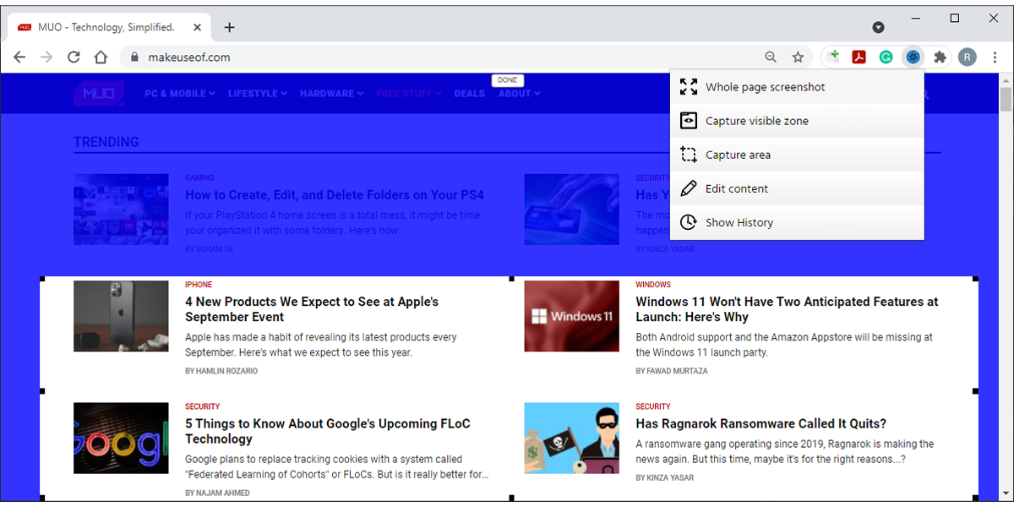
Task: Open the MUO site search magnifier
Action: (923, 93)
